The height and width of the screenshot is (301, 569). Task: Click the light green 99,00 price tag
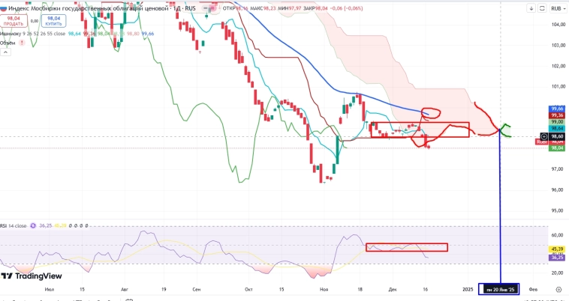pyautogui.click(x=557, y=122)
